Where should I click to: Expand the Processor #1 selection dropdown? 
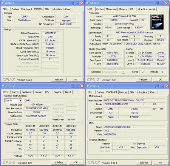[123, 72]
